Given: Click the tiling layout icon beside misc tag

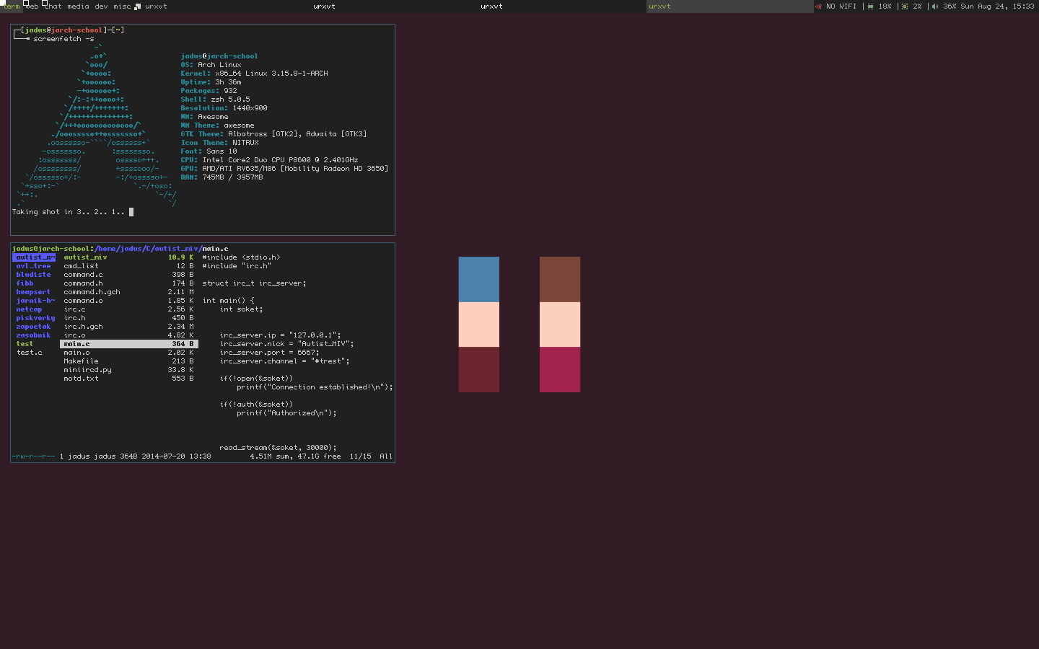Looking at the screenshot, I should click(137, 6).
